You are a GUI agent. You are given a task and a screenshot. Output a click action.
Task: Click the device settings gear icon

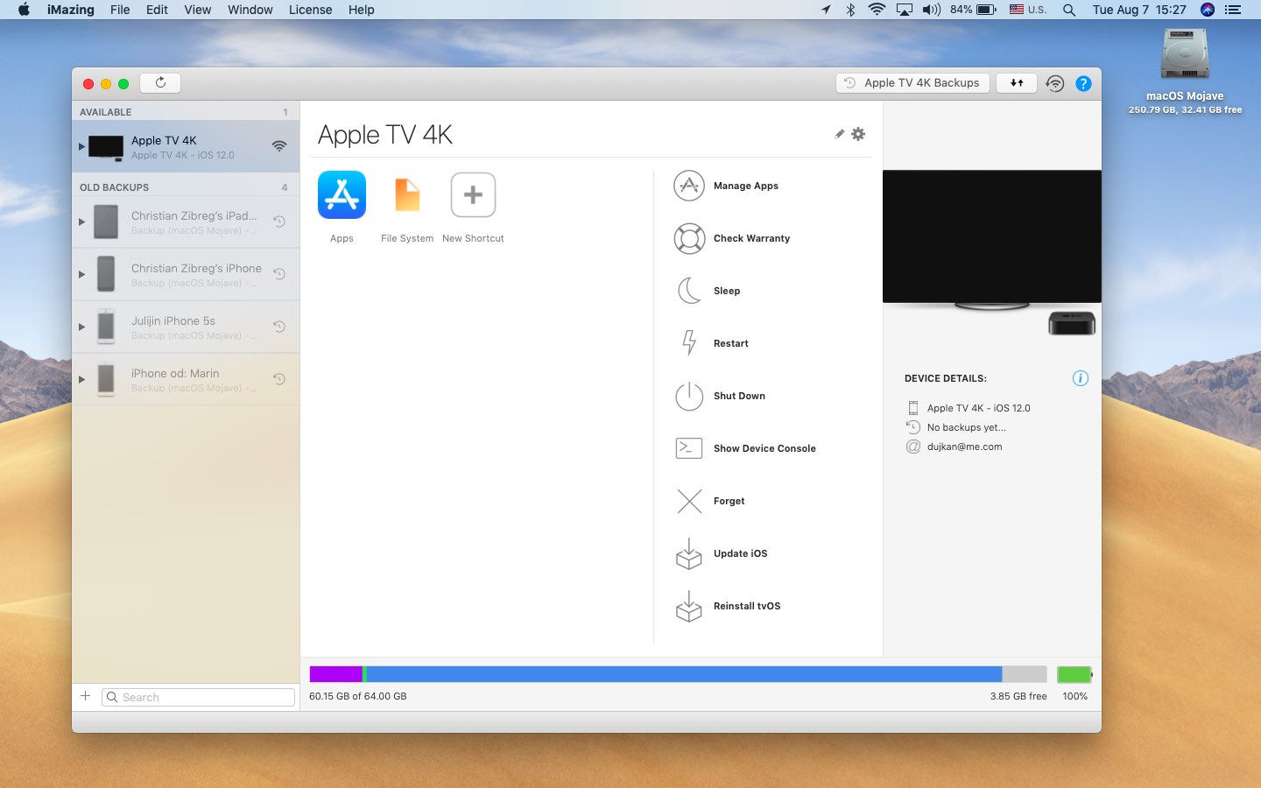click(x=858, y=134)
